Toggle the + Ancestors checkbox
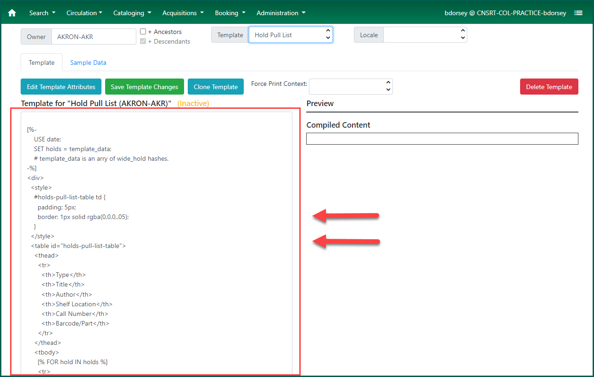The image size is (594, 377). [143, 32]
